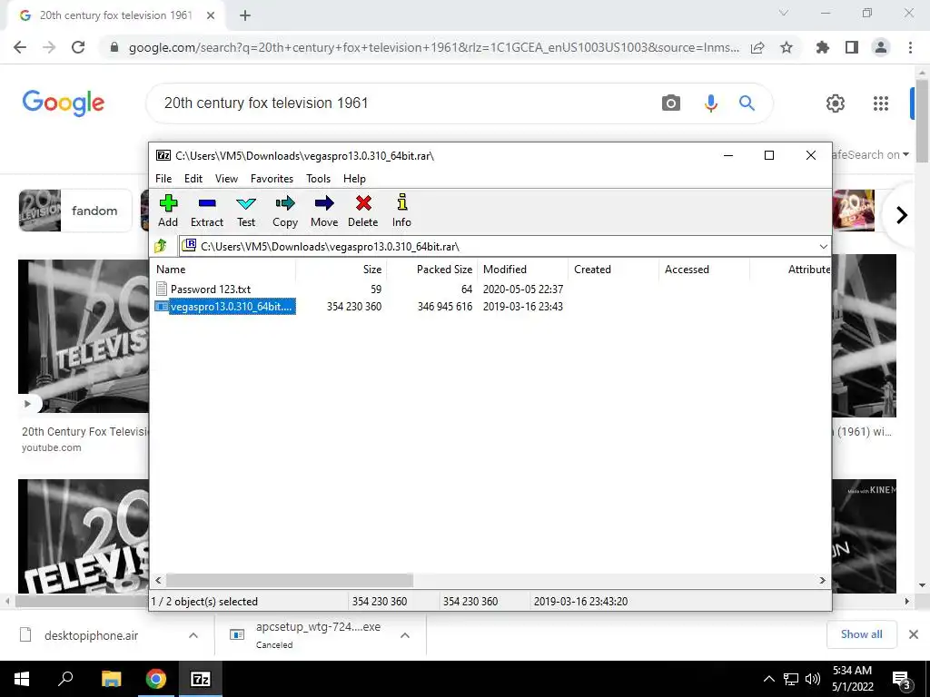Image resolution: width=930 pixels, height=697 pixels.
Task: Select the vegaspro13.0.310_64bit file entry
Action: (224, 307)
